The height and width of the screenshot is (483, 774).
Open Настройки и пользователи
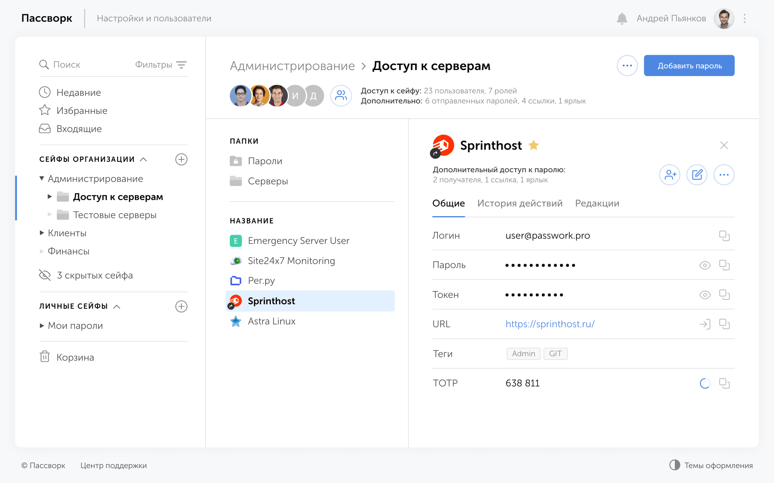[x=154, y=19]
